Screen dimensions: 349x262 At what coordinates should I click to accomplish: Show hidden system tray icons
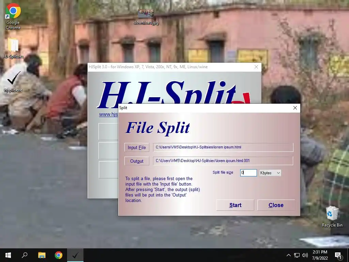point(288,255)
